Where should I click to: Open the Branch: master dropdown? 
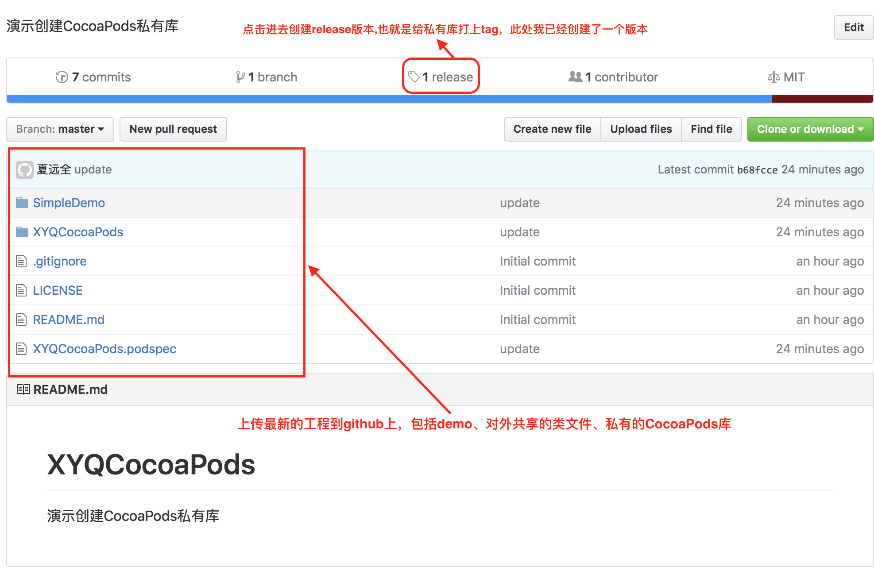60,129
